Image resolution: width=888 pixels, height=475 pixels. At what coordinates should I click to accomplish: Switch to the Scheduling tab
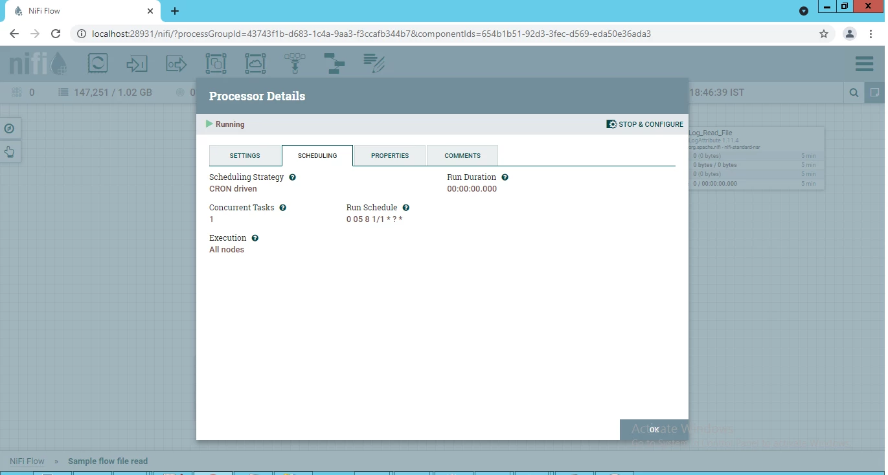(x=317, y=156)
